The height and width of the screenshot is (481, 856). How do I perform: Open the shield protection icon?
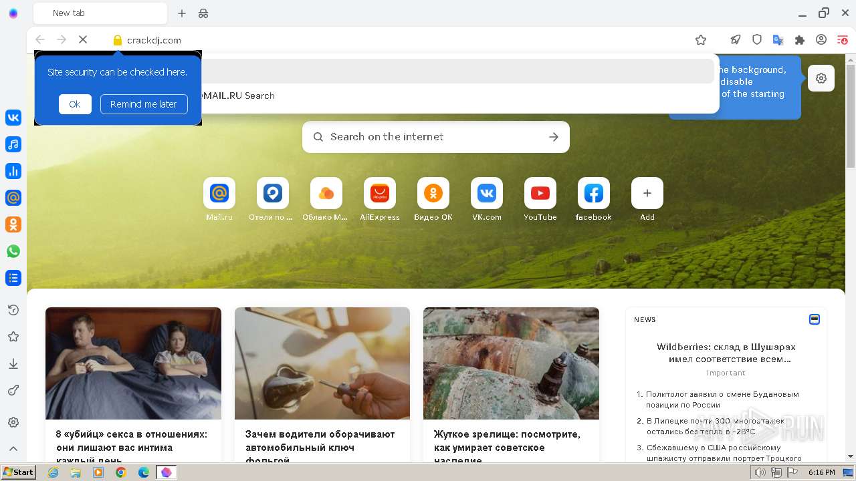757,40
